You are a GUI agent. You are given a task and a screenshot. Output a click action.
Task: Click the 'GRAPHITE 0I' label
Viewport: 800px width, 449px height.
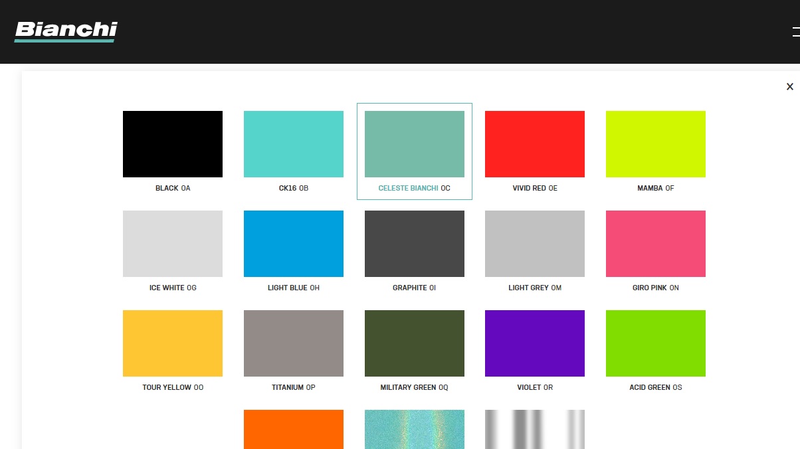[415, 288]
